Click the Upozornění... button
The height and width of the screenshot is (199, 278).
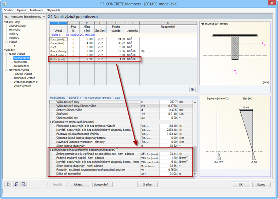pyautogui.click(x=102, y=185)
